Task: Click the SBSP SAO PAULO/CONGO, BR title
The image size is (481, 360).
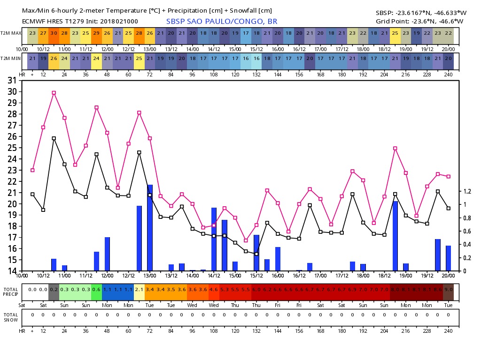Action: pyautogui.click(x=222, y=22)
